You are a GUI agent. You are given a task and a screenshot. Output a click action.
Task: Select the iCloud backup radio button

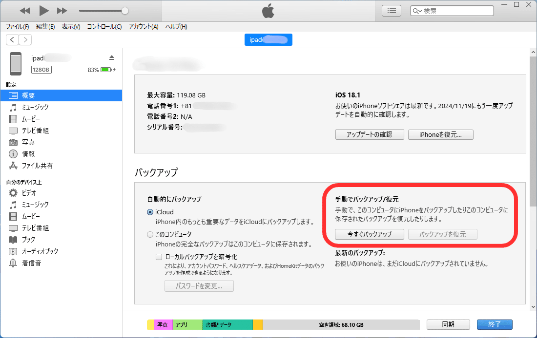[150, 212]
